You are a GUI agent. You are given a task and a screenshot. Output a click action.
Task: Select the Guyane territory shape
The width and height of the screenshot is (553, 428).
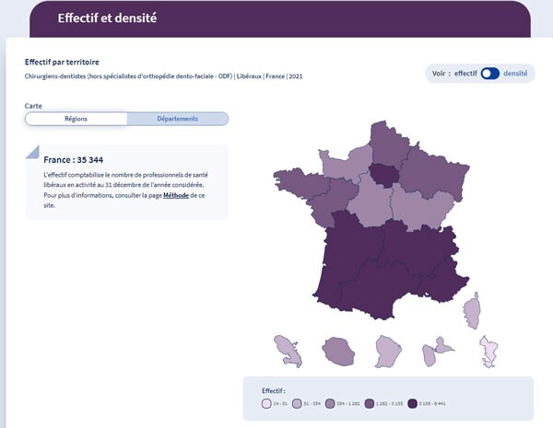click(x=388, y=352)
